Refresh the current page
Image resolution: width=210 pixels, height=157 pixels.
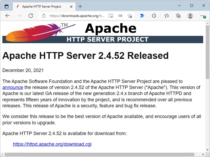click(x=31, y=16)
